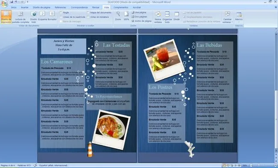
Task: Open Cambiar ventanas dropdown
Action: click(227, 17)
